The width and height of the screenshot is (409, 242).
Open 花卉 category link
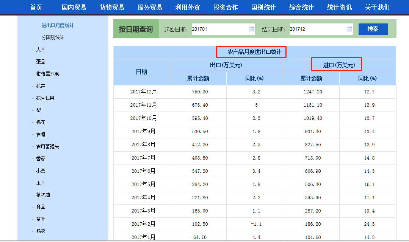pos(41,86)
